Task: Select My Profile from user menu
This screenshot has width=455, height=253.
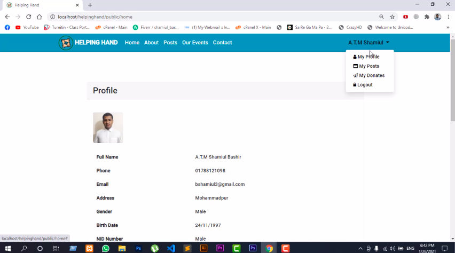Action: point(366,57)
